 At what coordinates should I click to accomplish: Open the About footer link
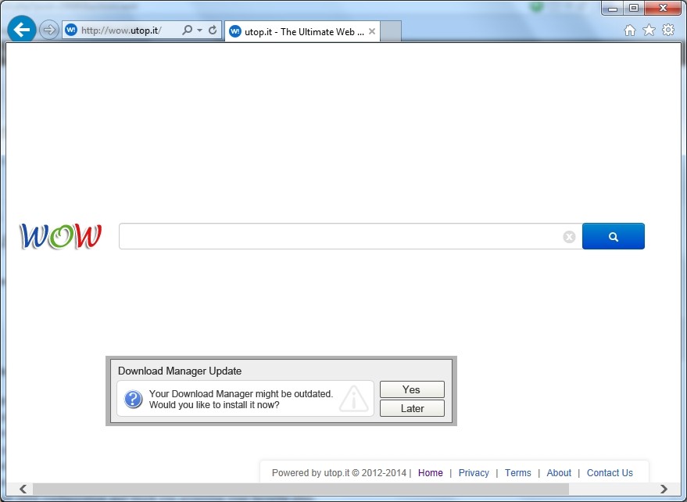pos(559,472)
